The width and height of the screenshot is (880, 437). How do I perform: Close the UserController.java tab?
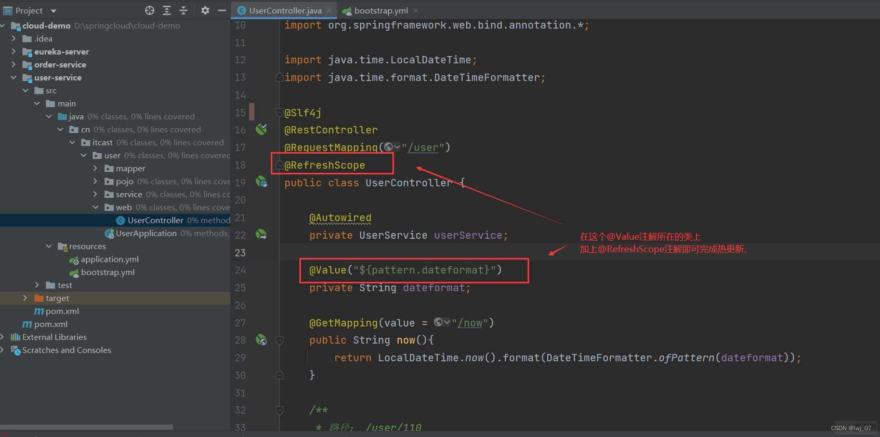click(x=329, y=10)
